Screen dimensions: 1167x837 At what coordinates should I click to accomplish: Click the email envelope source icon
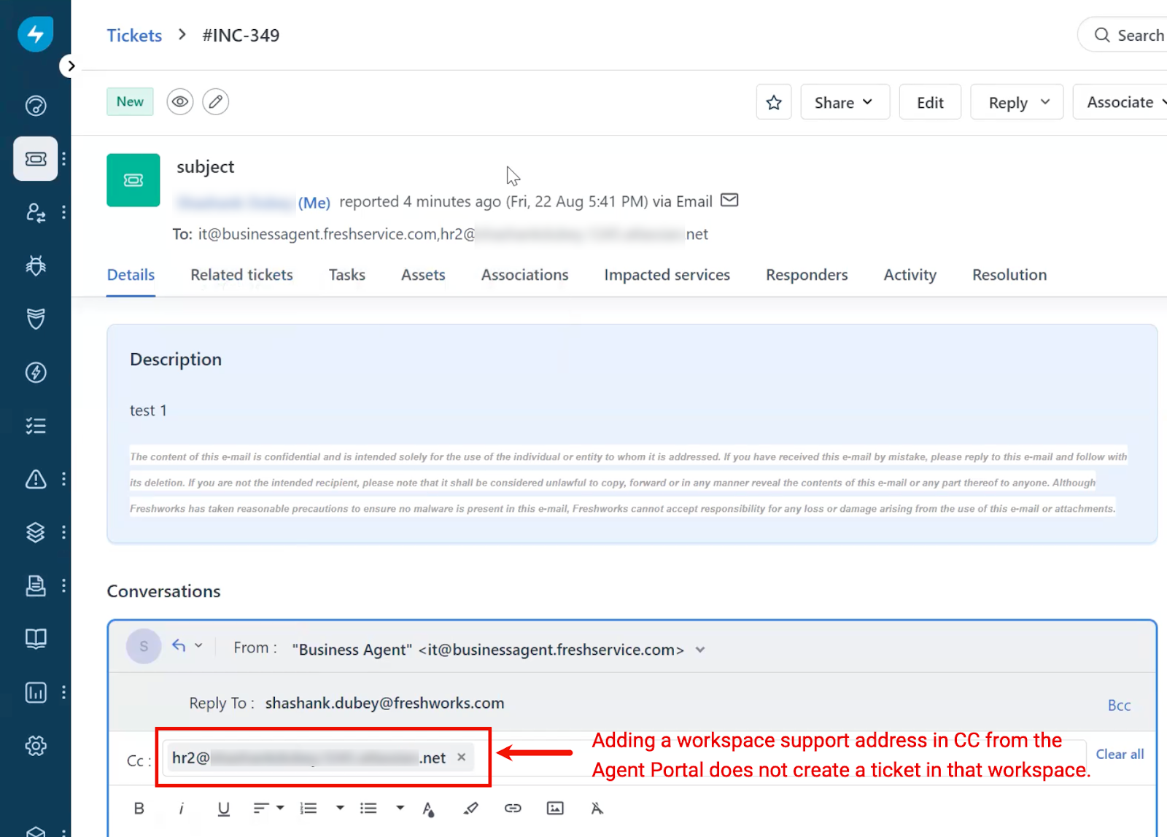coord(729,200)
